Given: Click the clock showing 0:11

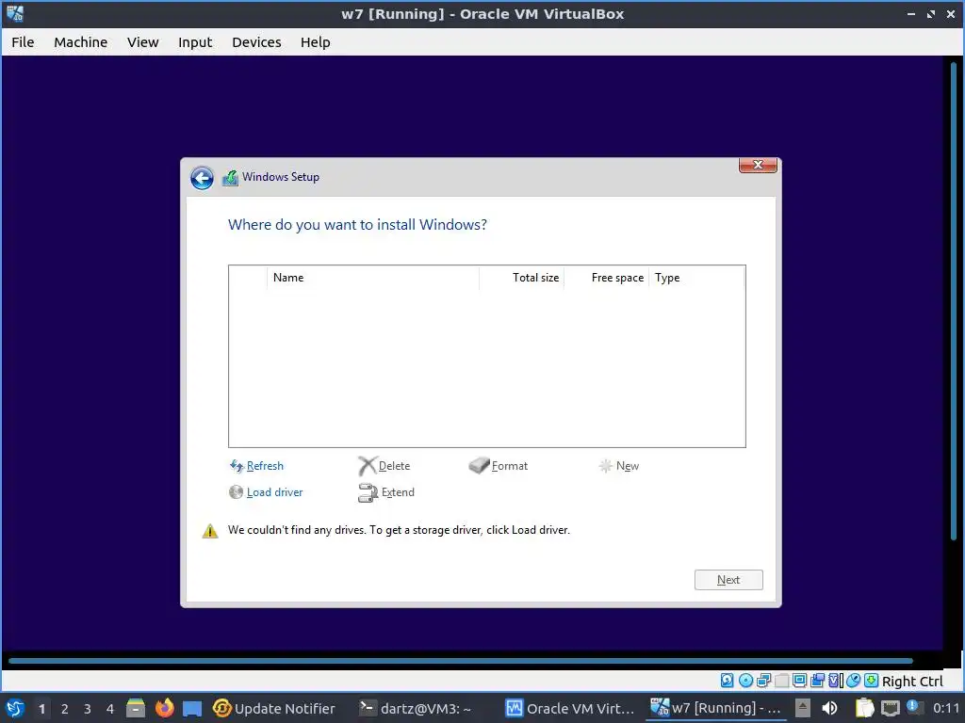Looking at the screenshot, I should pos(946,708).
